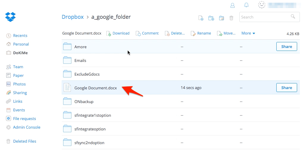Click the '14 secs ago' modified time

(191, 88)
